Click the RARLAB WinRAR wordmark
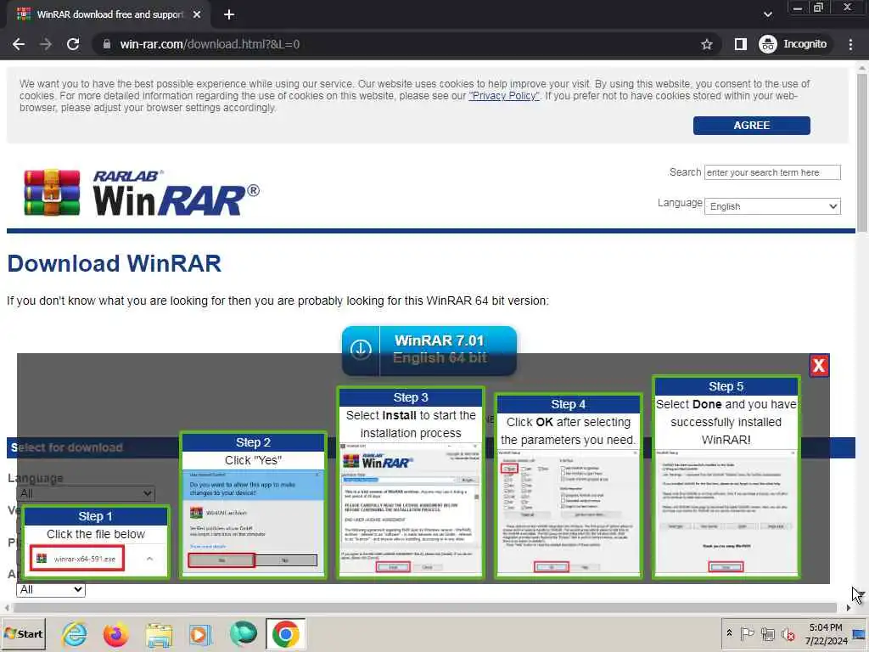The height and width of the screenshot is (652, 869). coord(177,193)
